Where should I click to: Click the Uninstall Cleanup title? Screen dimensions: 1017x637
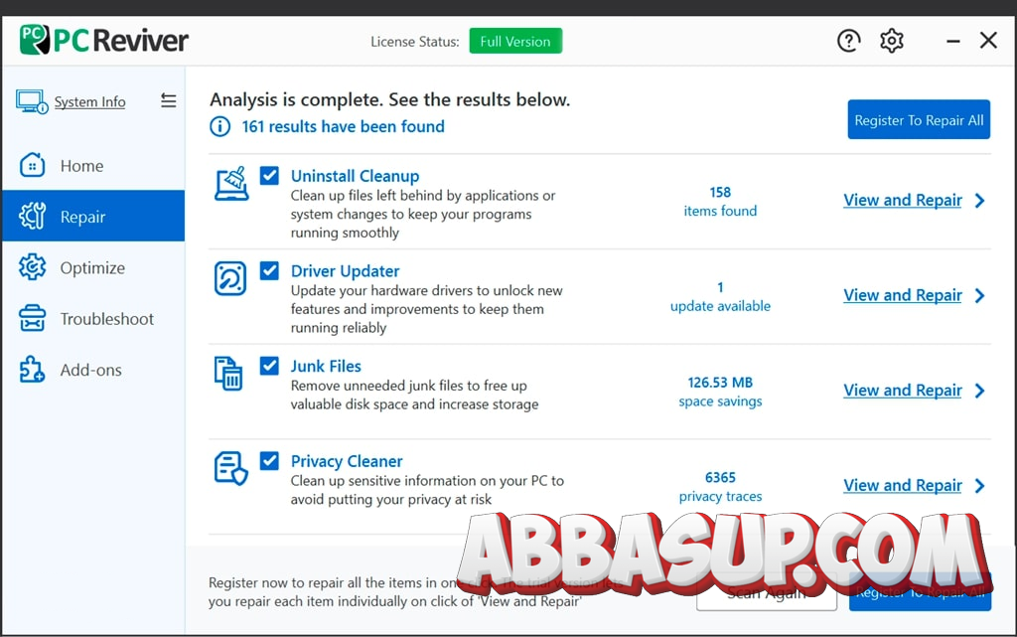(x=355, y=176)
